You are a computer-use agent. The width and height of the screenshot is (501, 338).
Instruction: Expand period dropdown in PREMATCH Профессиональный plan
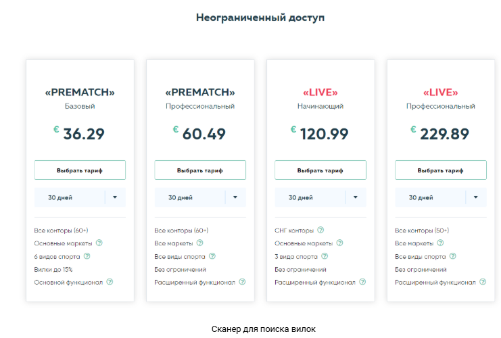(235, 197)
